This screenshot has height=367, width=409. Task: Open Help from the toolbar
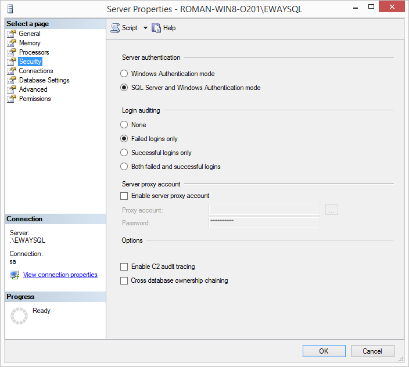164,28
